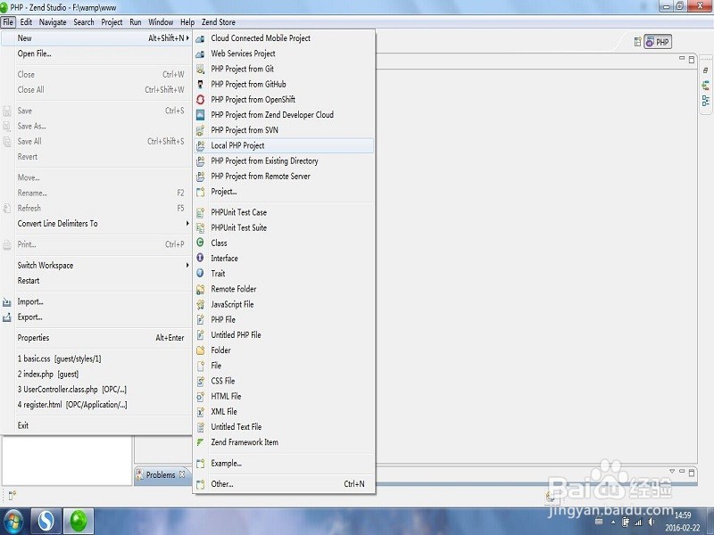Show hidden system tray icons arrow
Viewport: 714px width, 535px height.
click(613, 523)
